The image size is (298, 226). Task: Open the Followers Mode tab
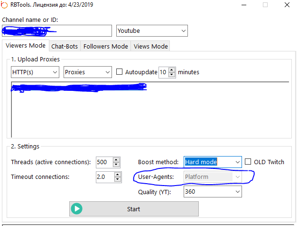click(106, 46)
